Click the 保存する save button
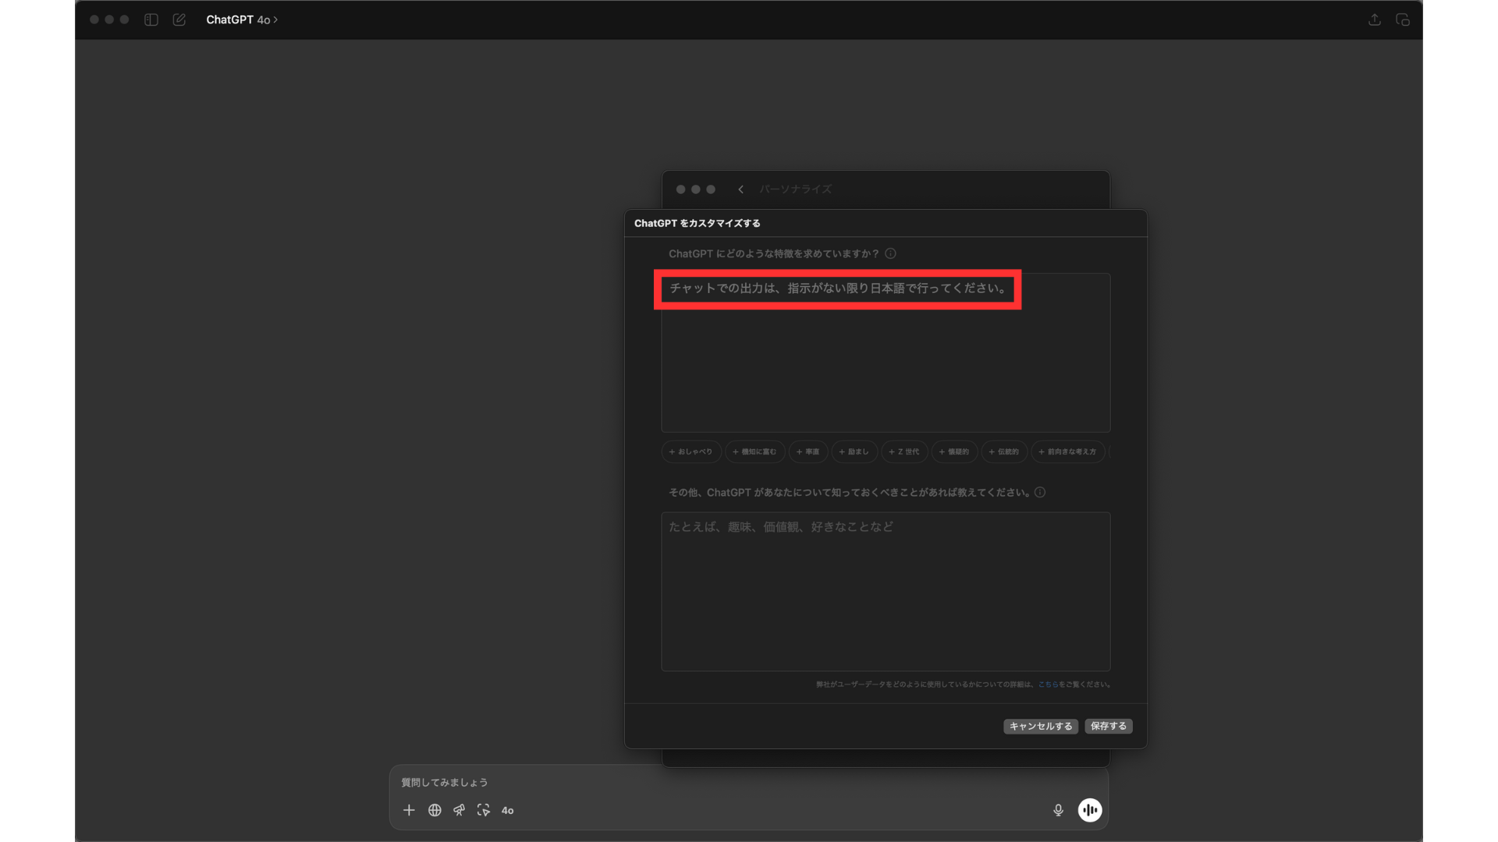The image size is (1498, 842). point(1108,726)
